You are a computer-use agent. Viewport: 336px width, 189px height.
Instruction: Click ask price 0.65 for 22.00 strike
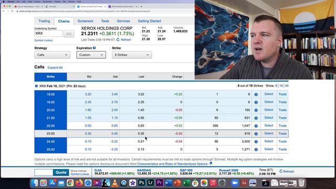point(114,126)
